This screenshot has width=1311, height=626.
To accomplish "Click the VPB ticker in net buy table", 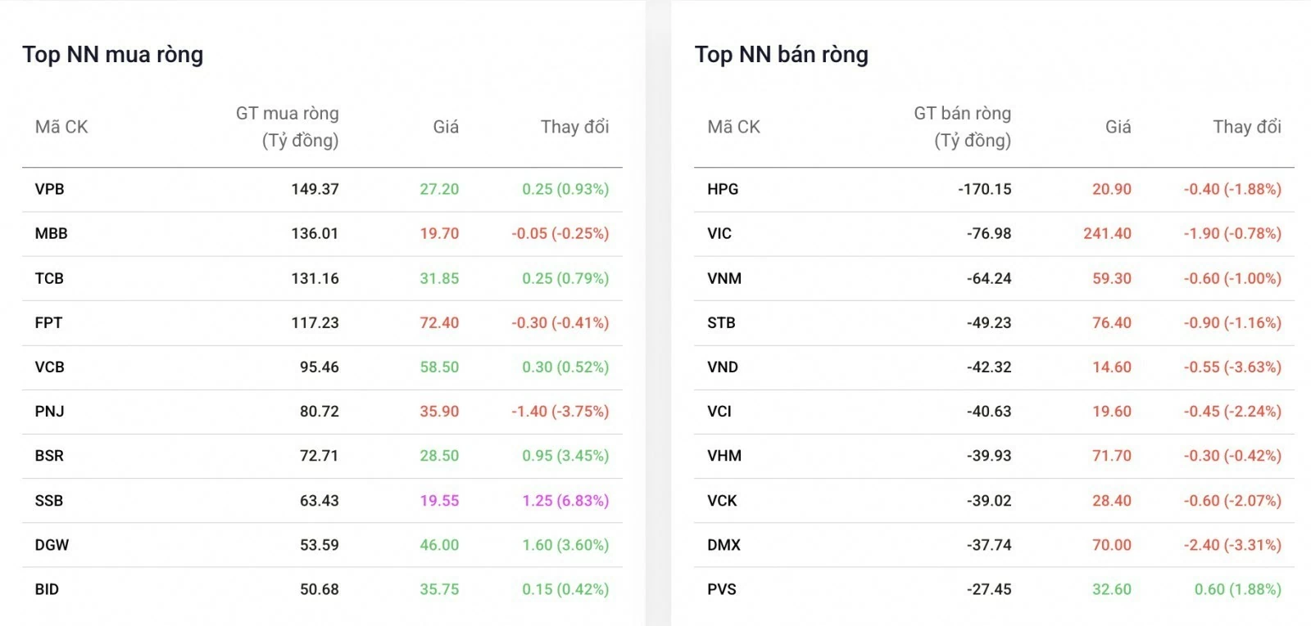I will coord(49,189).
